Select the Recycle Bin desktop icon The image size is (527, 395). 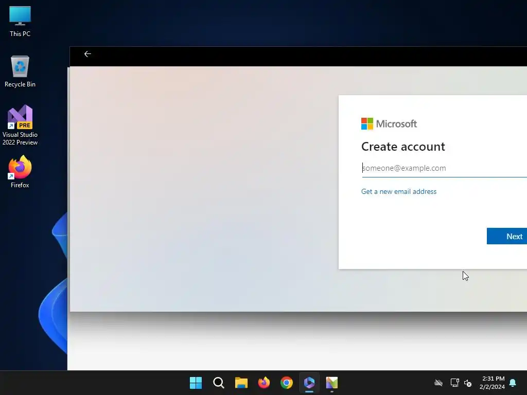pos(20,71)
